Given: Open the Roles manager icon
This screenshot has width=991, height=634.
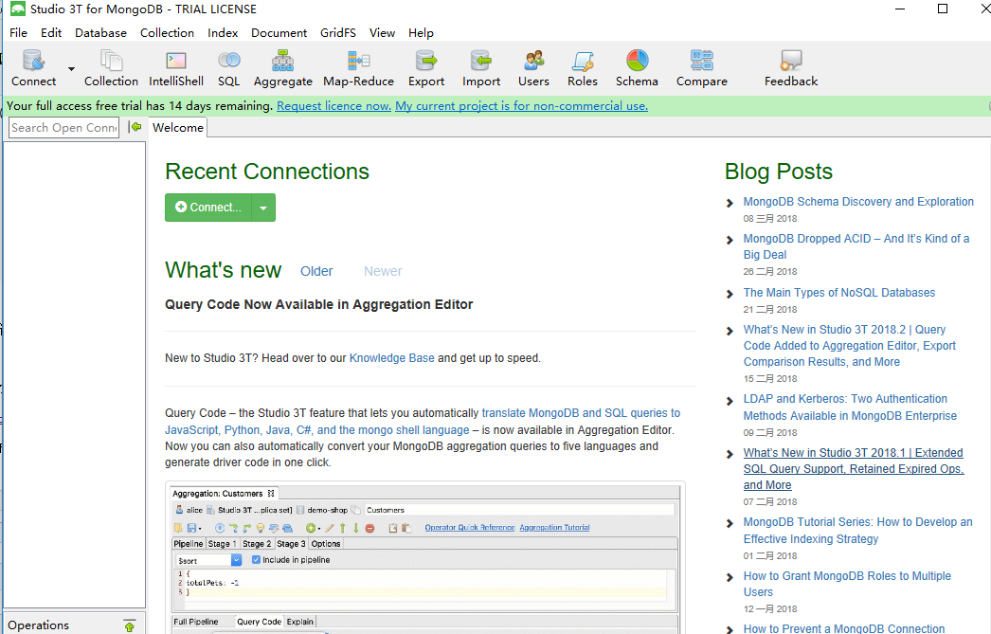Looking at the screenshot, I should (x=582, y=68).
